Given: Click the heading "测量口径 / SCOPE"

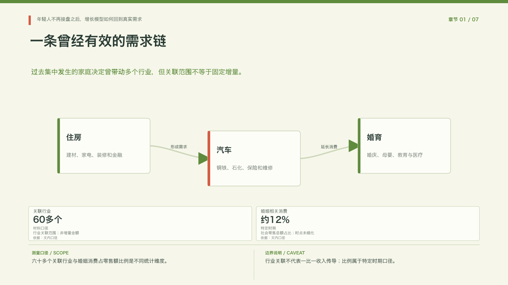Looking at the screenshot, I should (50, 253).
